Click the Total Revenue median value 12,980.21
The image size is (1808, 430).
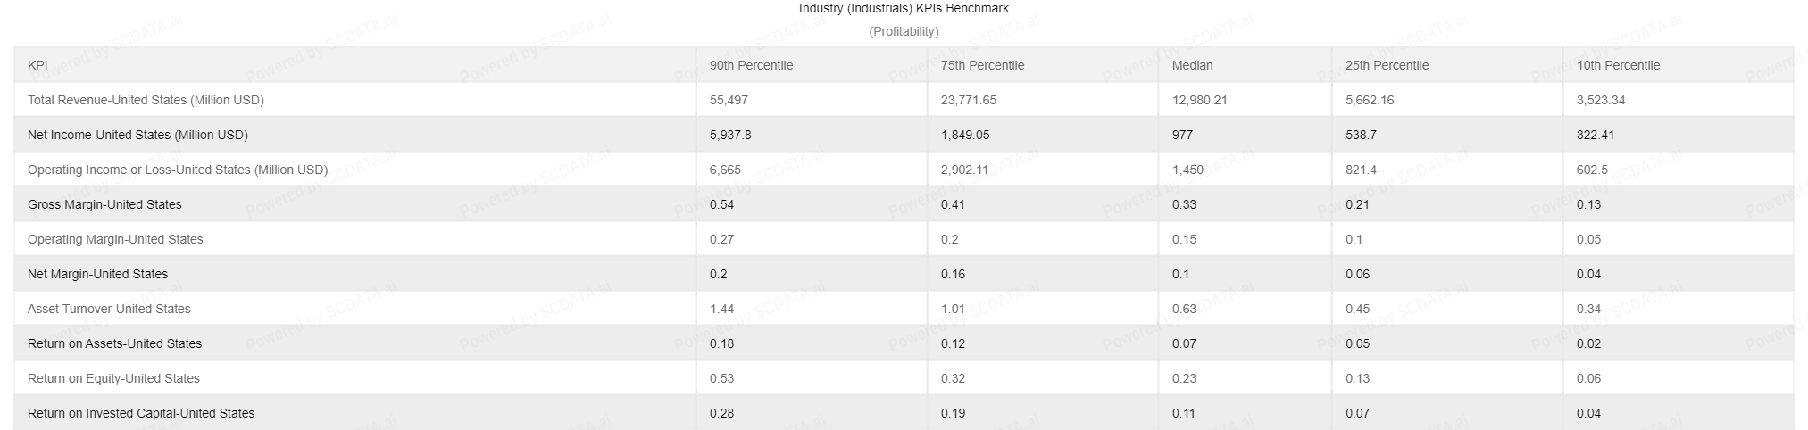pos(1199,100)
